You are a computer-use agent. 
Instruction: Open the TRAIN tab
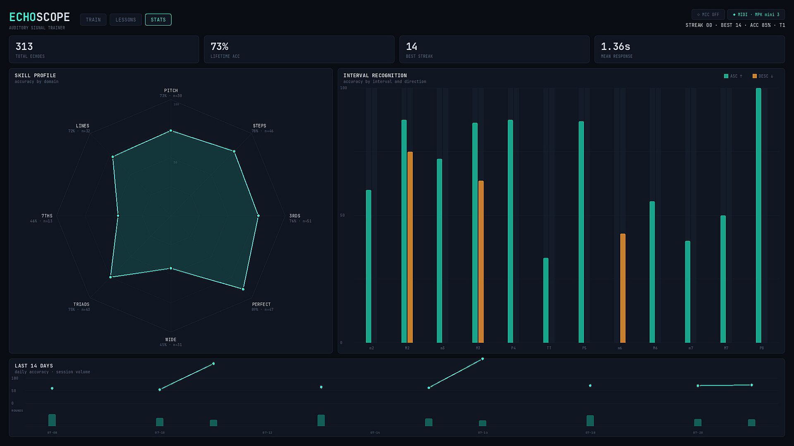tap(93, 19)
